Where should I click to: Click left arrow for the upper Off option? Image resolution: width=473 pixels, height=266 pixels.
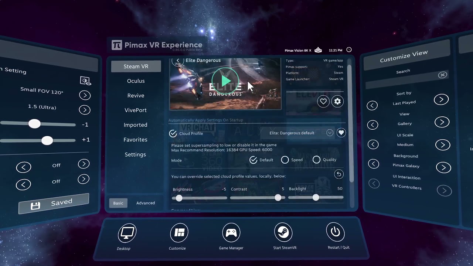click(x=24, y=168)
